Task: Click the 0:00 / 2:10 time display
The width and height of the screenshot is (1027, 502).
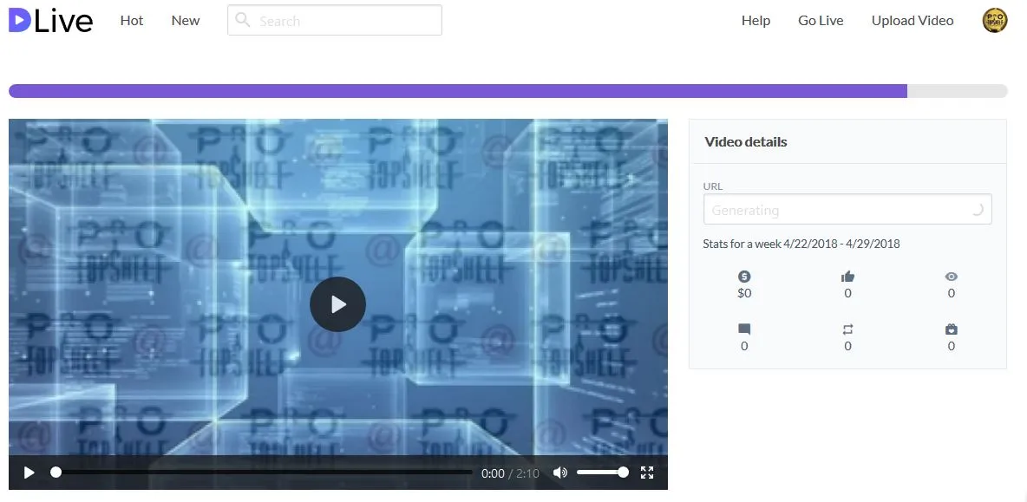Action: coord(510,473)
